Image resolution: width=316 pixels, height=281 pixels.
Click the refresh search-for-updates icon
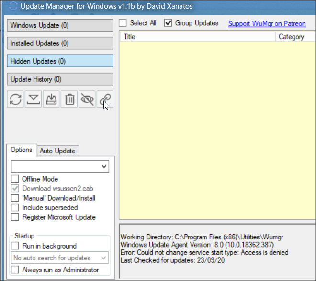pos(15,99)
